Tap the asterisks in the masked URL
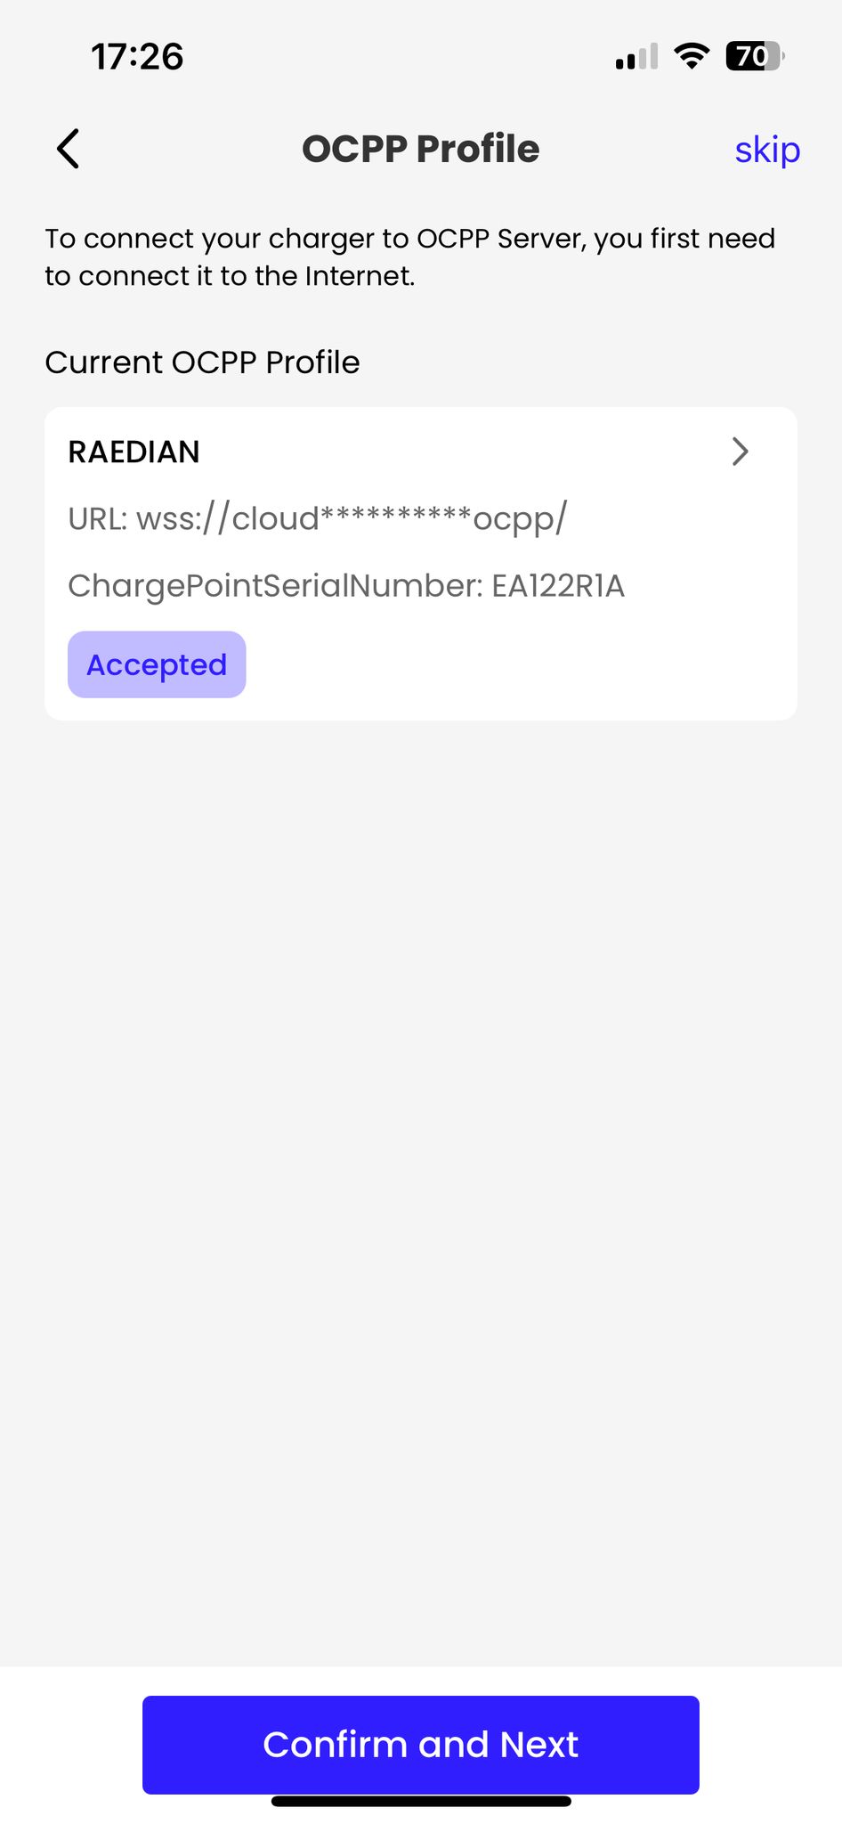The height and width of the screenshot is (1824, 842). [x=395, y=515]
